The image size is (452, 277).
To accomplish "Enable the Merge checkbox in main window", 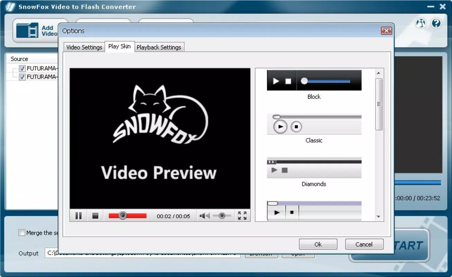I will pos(22,233).
